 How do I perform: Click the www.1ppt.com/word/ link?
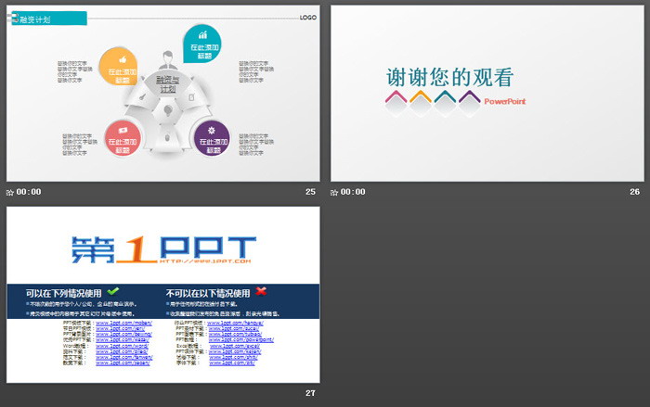[x=122, y=346]
